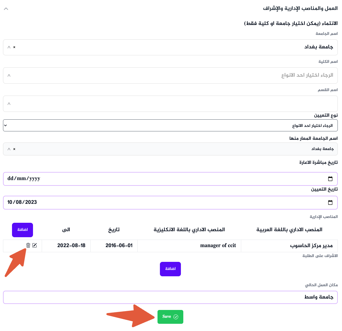The width and height of the screenshot is (342, 331).
Task: Open calendar picker for تاريخ التعيين
Action: (330, 203)
